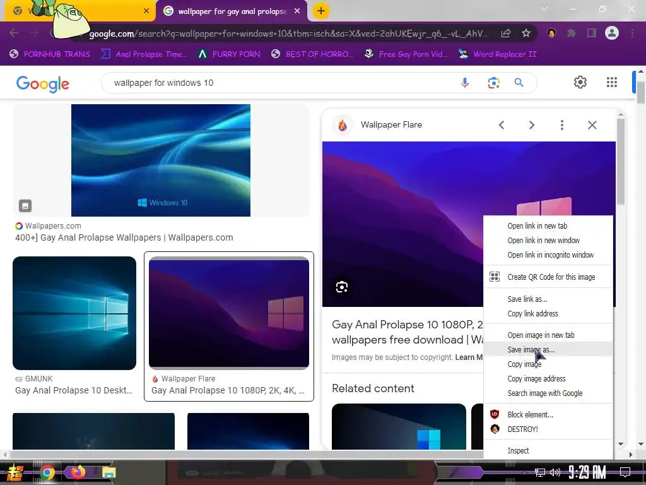The image size is (646, 485).
Task: Click Lens icon on the preview image
Action: pyautogui.click(x=342, y=287)
